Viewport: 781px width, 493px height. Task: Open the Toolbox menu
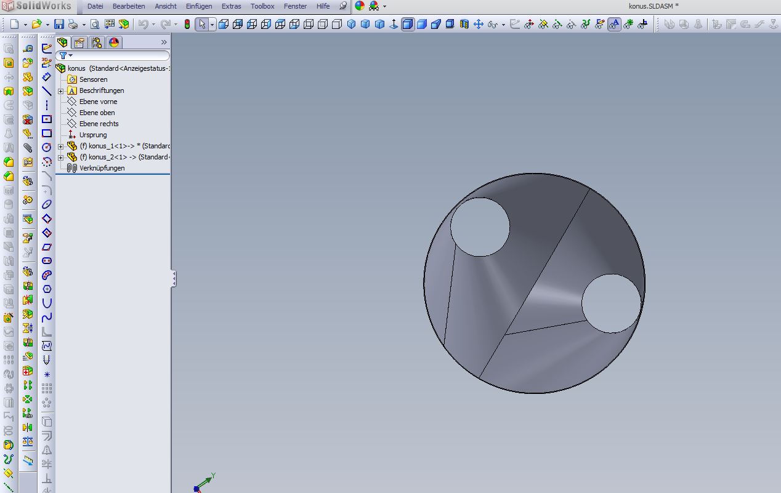click(x=262, y=6)
